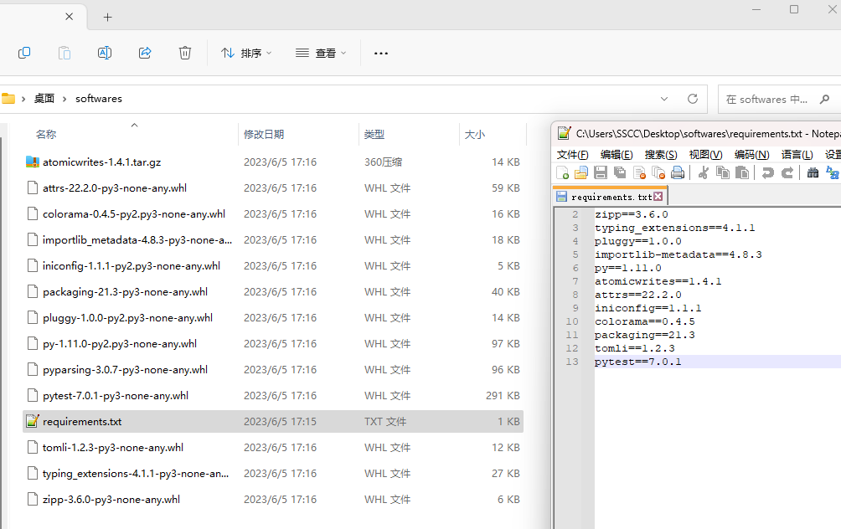Sort files by 类型 column
841x529 pixels.
(374, 135)
